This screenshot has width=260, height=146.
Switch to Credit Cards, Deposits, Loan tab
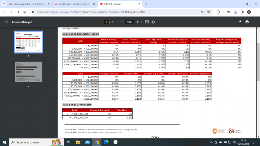pyautogui.click(x=75, y=4)
